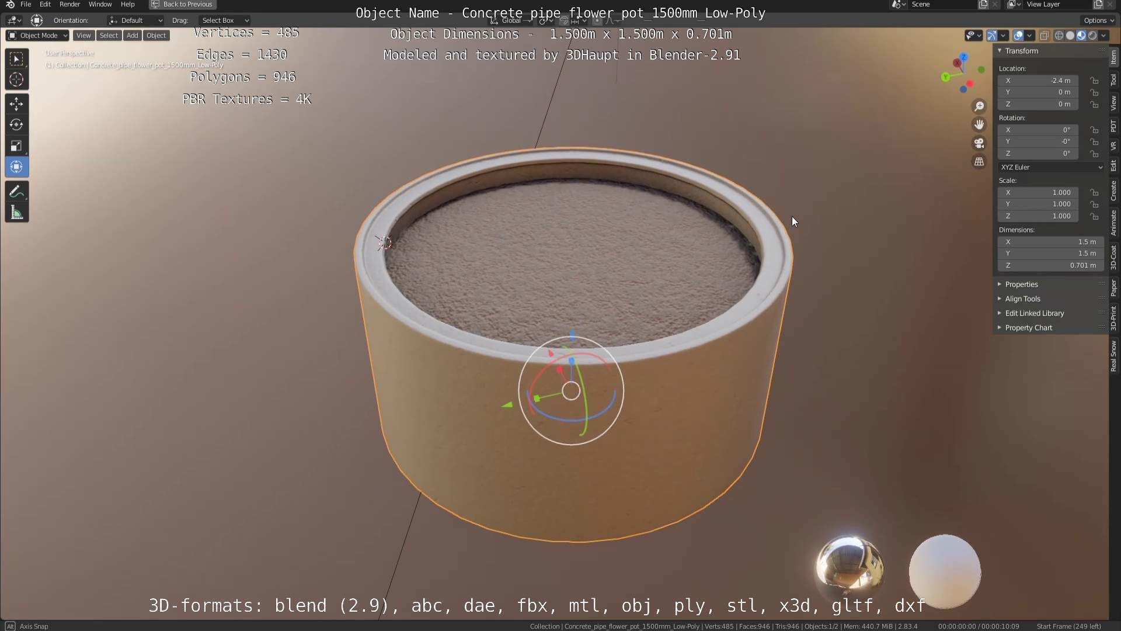
Task: Open the Edit menu
Action: pyautogui.click(x=45, y=4)
